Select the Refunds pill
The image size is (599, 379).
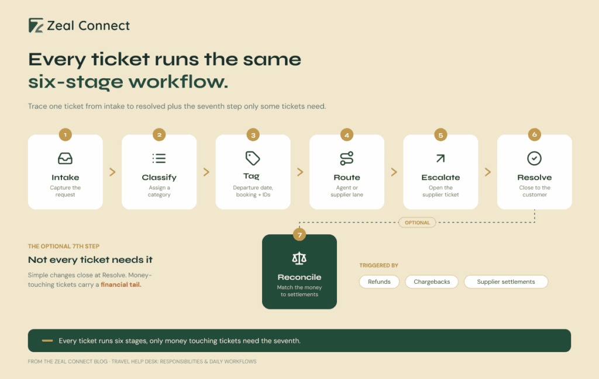[379, 282]
